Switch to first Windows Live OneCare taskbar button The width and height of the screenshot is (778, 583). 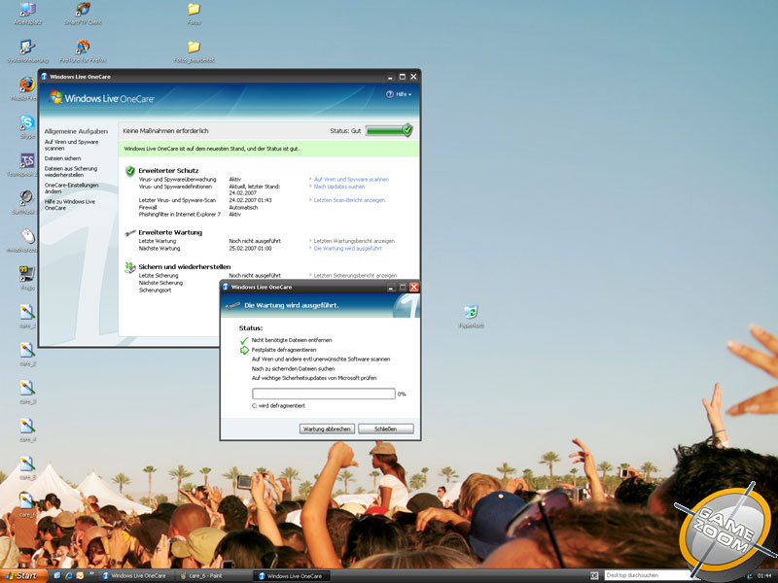pos(133,576)
